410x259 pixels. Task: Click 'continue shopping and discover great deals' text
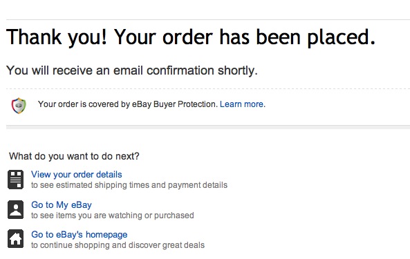[122, 245]
